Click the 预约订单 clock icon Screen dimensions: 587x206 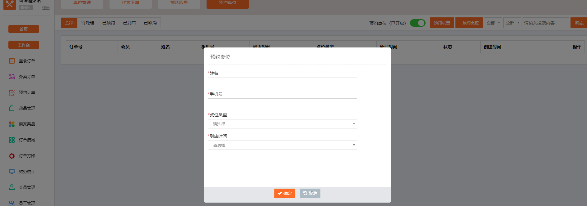click(12, 92)
